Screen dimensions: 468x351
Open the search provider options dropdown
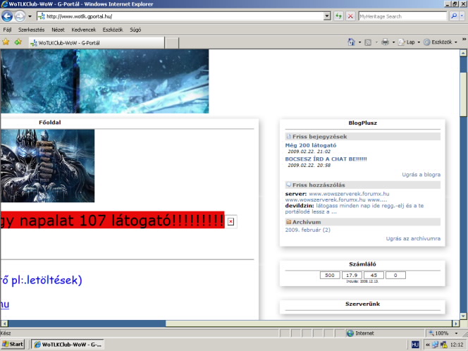[462, 16]
